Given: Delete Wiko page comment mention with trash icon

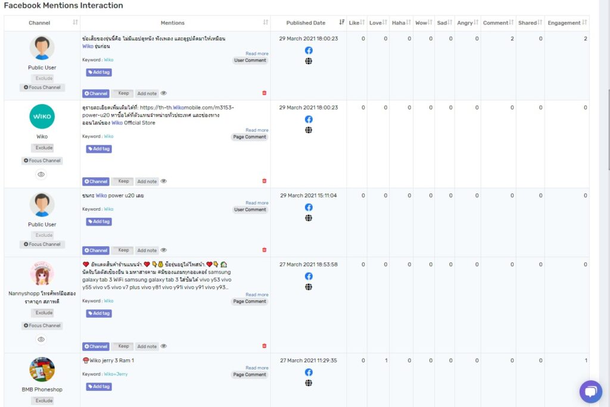Looking at the screenshot, I should 264,181.
